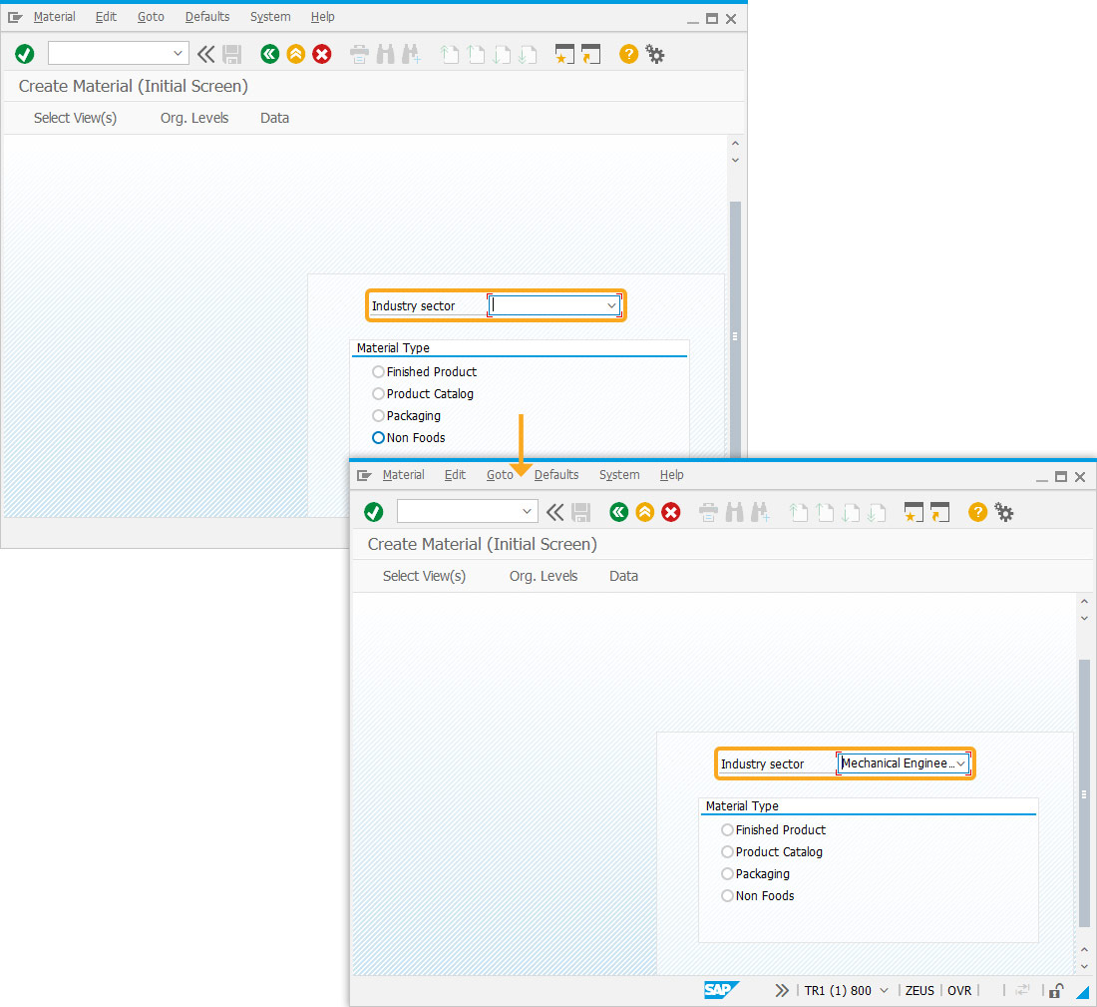Click vertical scrollbar thumb in front window
This screenshot has width=1097, height=1007.
pyautogui.click(x=1084, y=793)
